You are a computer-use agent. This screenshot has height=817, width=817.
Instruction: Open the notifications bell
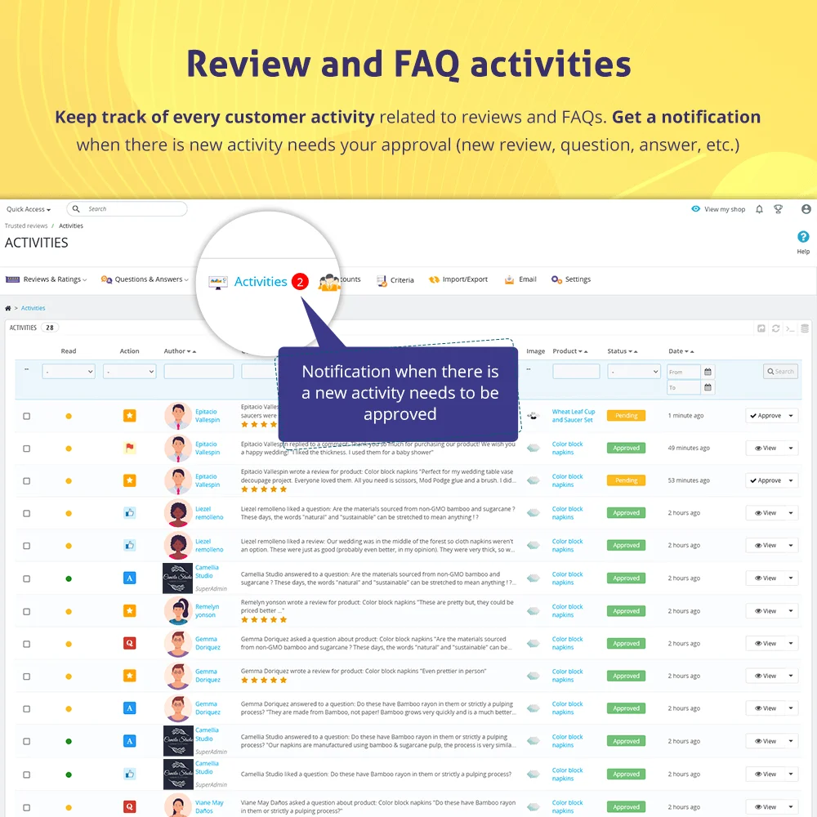tap(758, 209)
